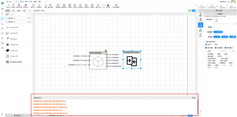This screenshot has width=237, height=117.
Task: Click the 执行 run button
Action: click(x=225, y=37)
